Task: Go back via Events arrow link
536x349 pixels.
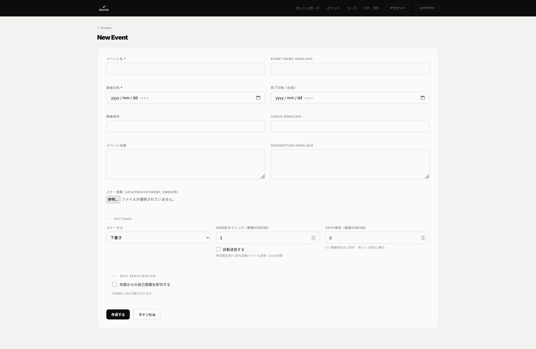Action: tap(104, 28)
